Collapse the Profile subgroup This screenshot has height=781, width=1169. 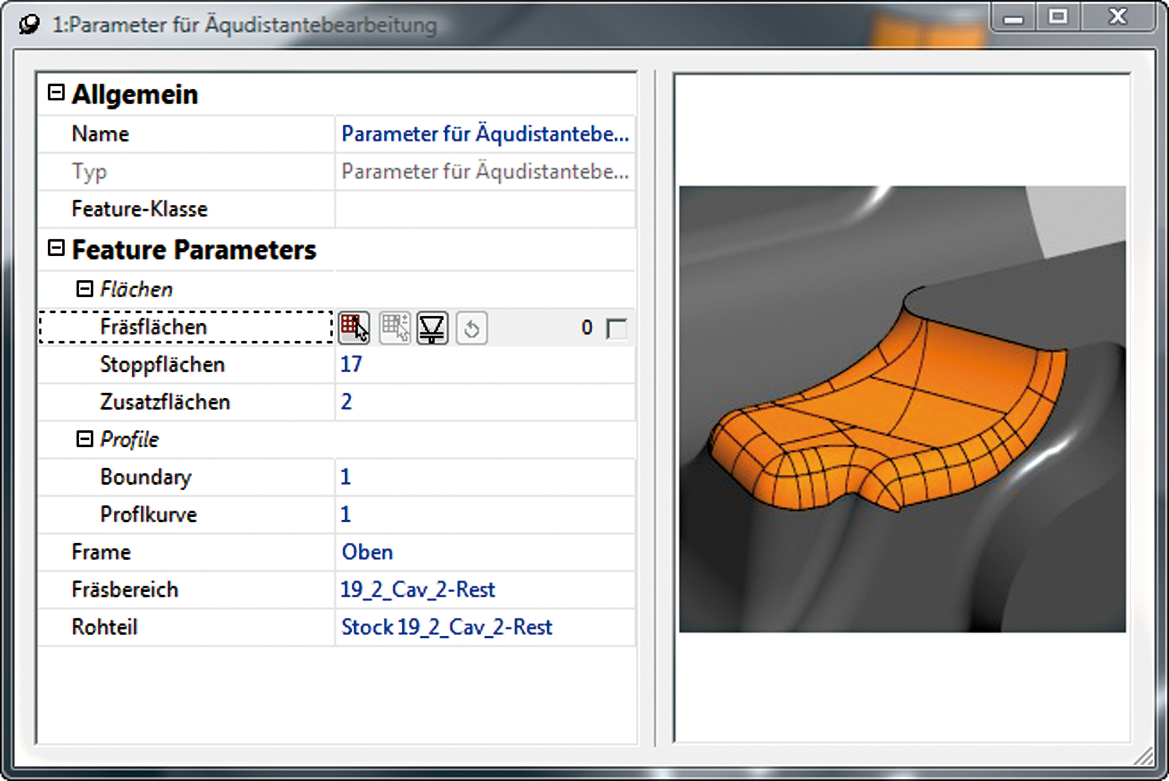coord(84,439)
